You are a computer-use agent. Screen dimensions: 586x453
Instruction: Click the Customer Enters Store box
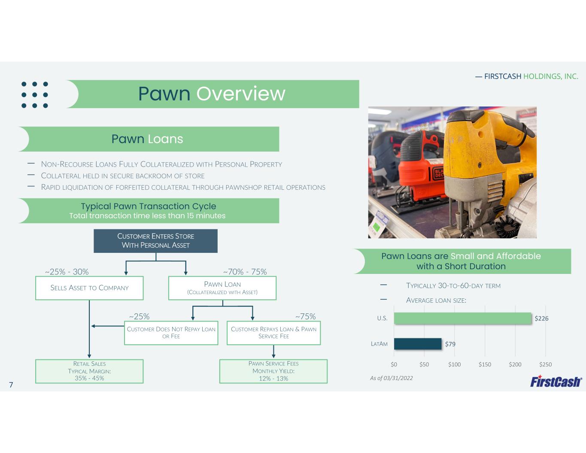point(155,240)
